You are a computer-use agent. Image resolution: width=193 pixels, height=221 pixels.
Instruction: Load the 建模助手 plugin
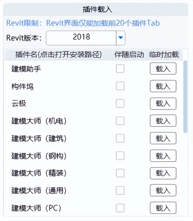point(163,69)
